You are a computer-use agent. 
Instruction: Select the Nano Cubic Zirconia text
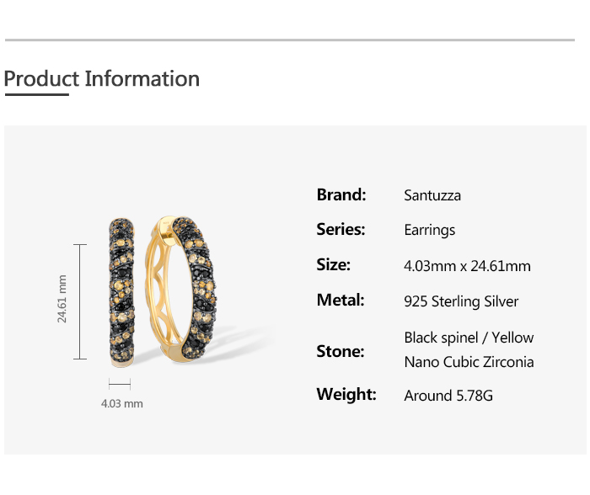(x=469, y=363)
